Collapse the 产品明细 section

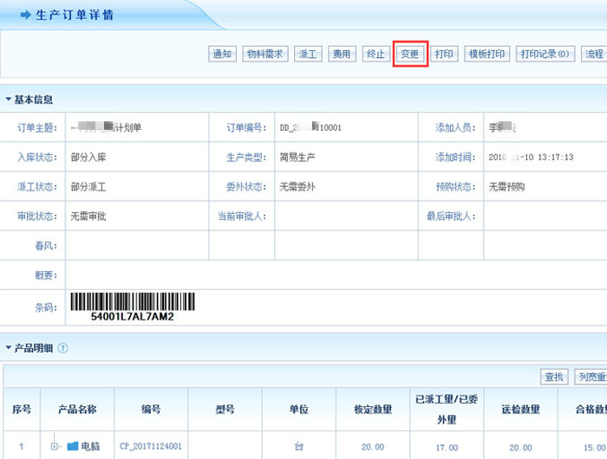point(8,348)
